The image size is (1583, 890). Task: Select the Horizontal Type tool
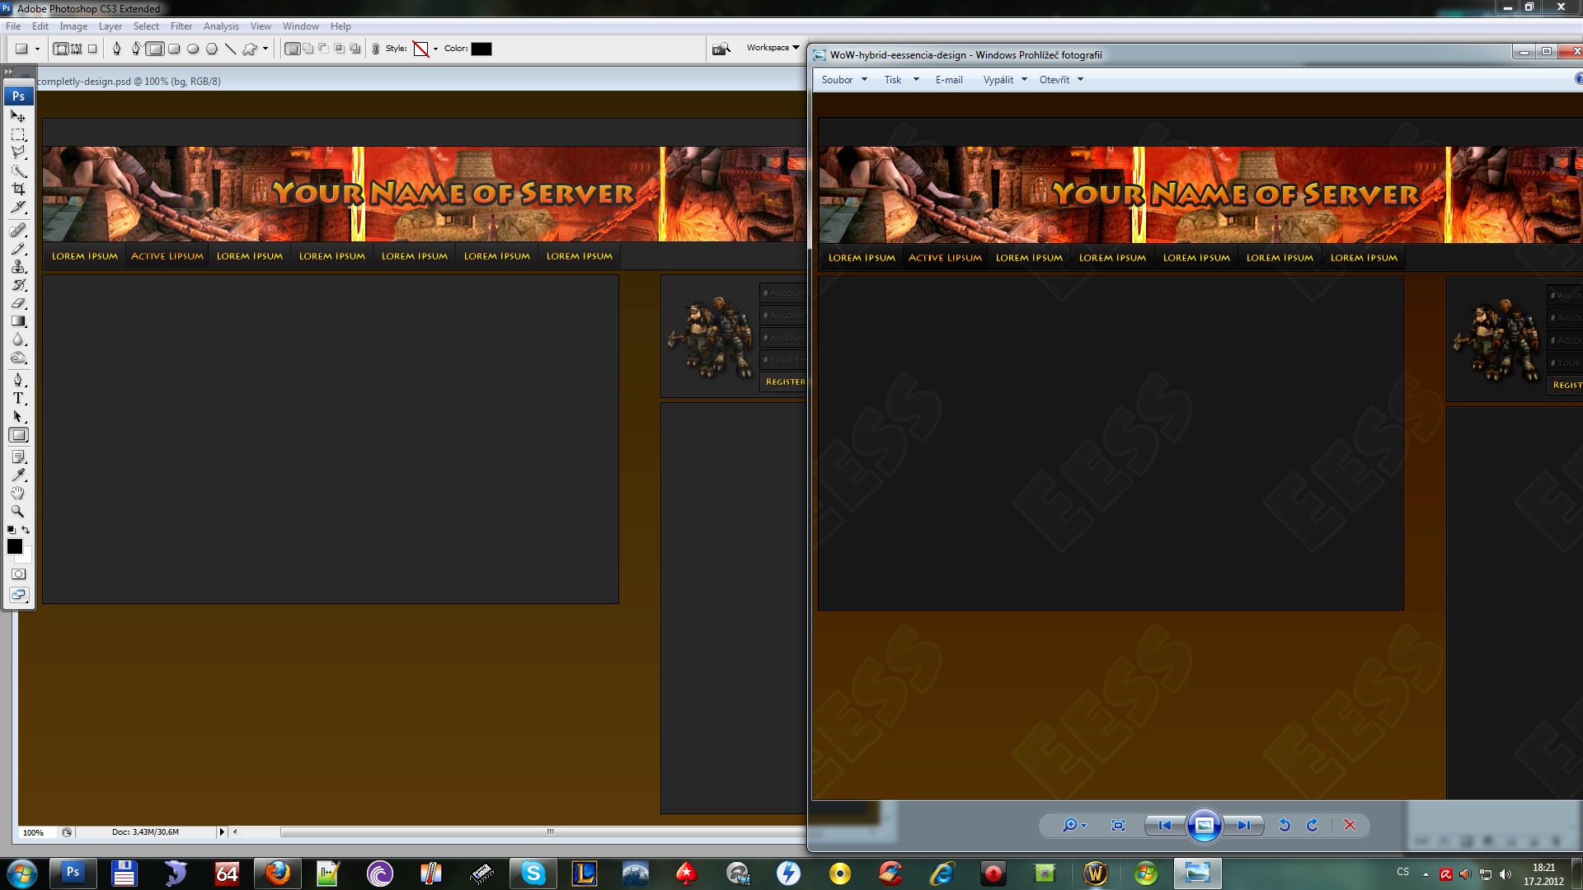18,398
